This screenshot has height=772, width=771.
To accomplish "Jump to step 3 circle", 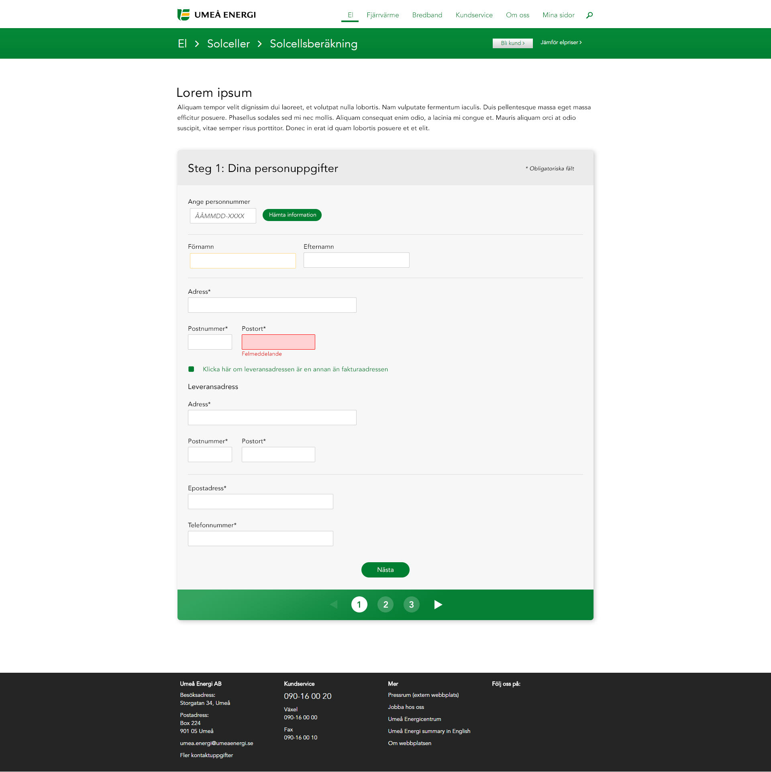I will click(x=411, y=604).
